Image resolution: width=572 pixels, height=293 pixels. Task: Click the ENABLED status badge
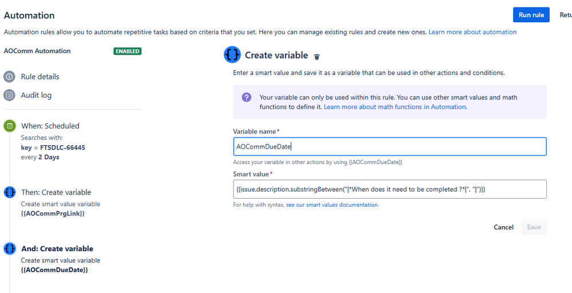point(127,51)
